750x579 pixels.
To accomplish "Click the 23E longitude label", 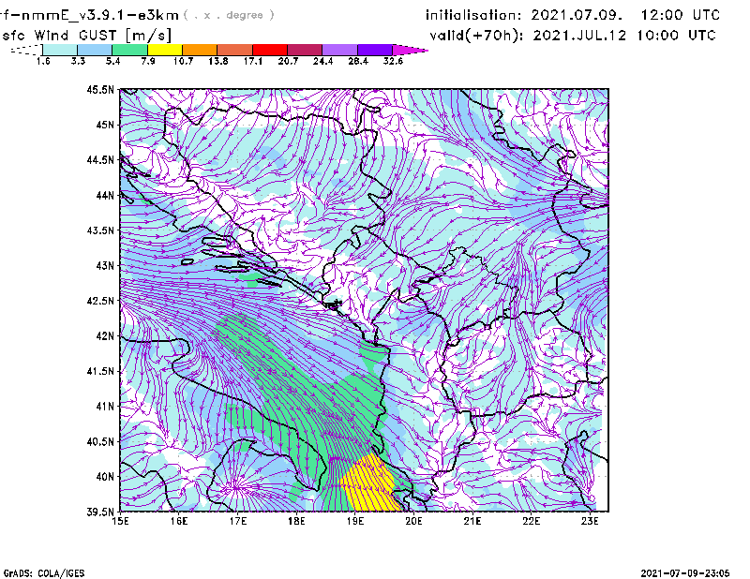I will pos(590,521).
